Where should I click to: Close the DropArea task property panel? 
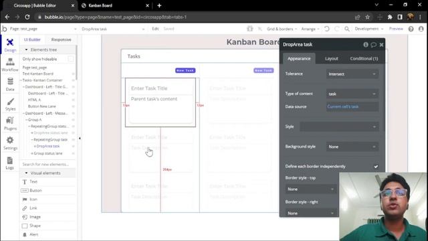[381, 45]
